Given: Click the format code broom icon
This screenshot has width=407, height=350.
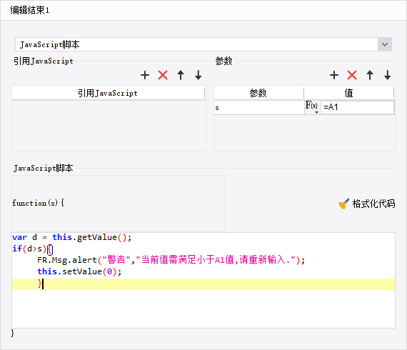Looking at the screenshot, I should [343, 204].
